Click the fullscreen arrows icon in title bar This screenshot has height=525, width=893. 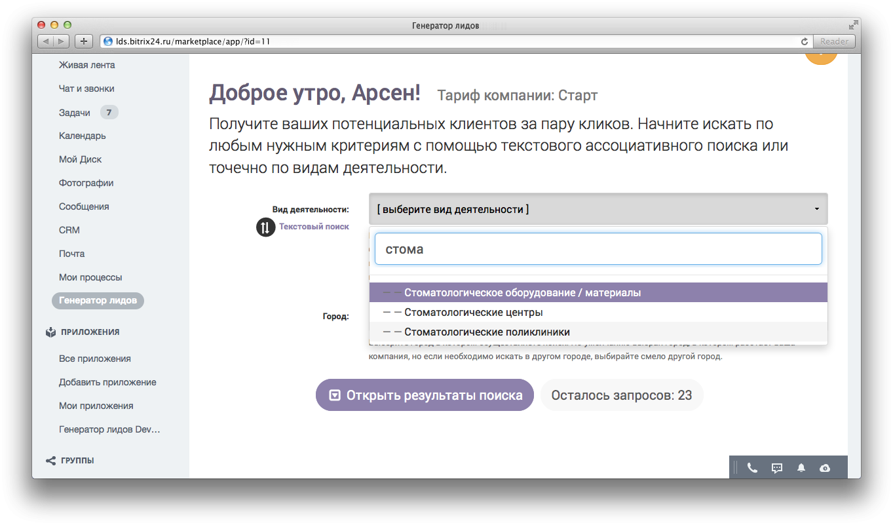pos(853,26)
